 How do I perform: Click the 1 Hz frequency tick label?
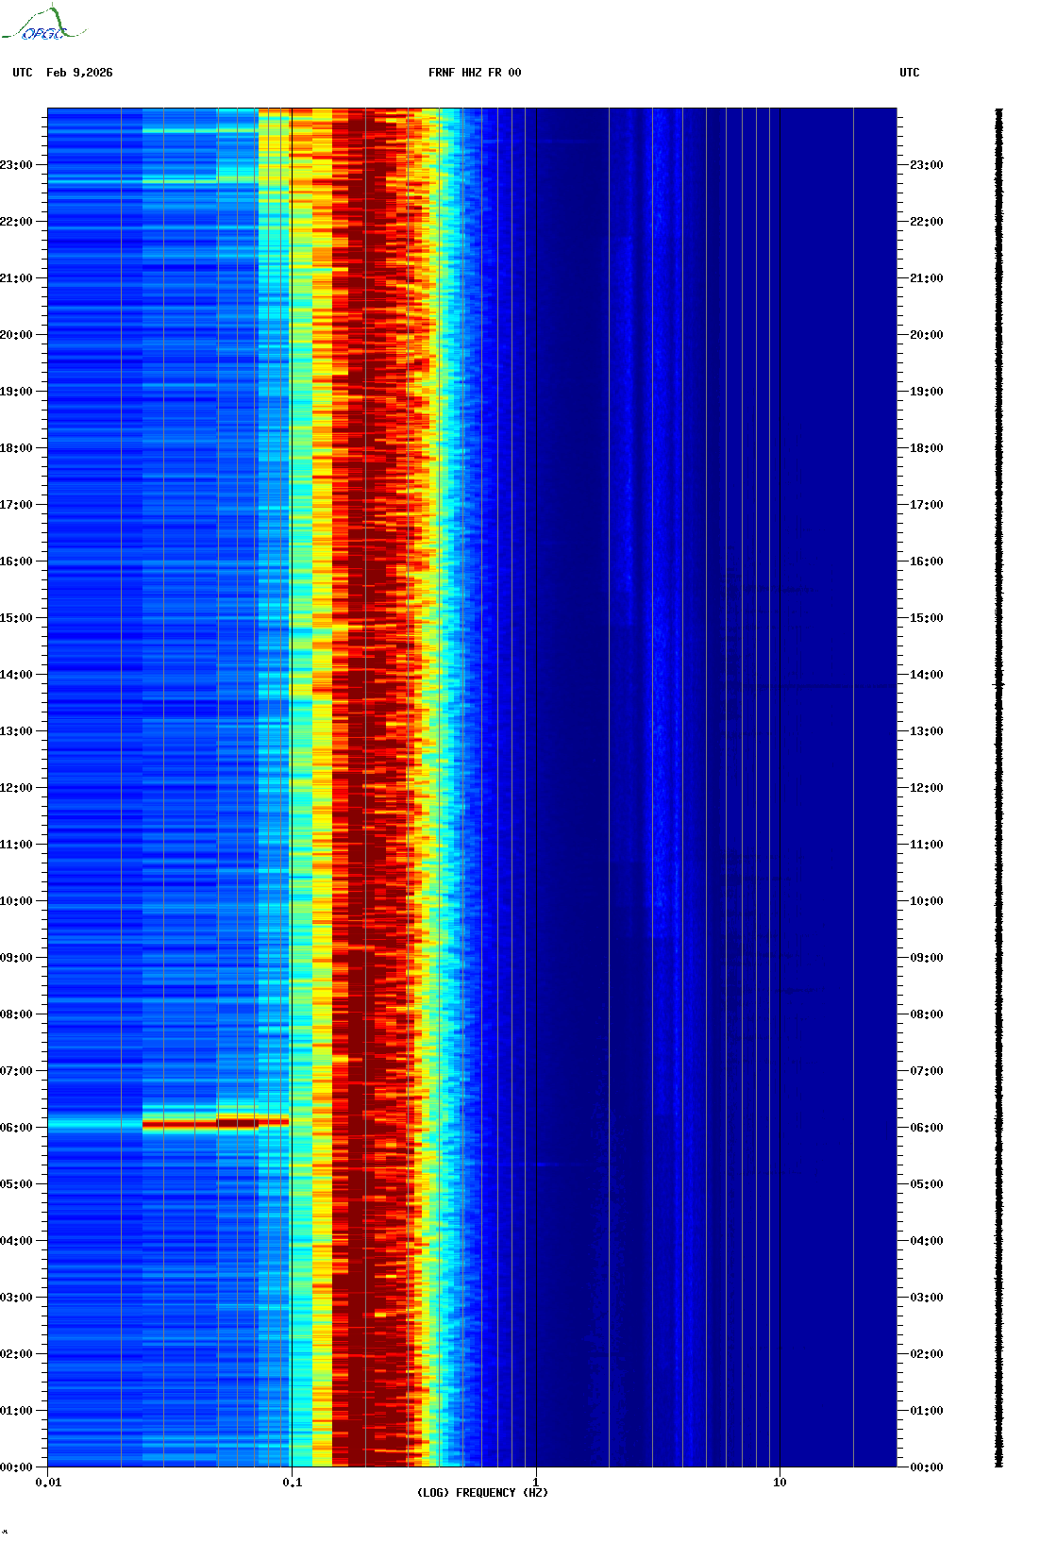coord(536,1482)
